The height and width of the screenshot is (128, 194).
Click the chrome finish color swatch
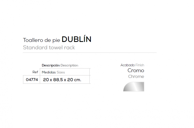[134, 86]
